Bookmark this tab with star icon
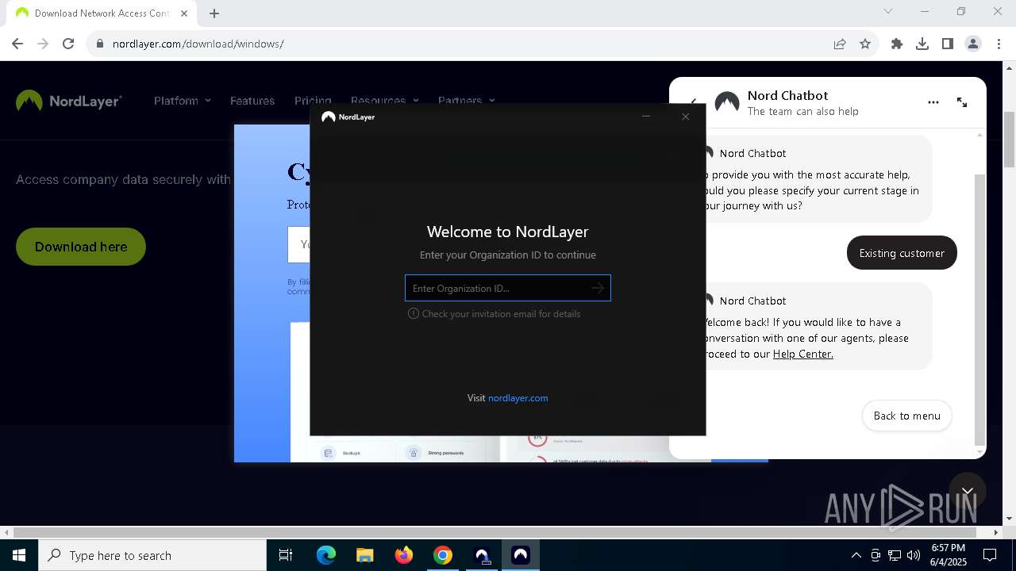 point(865,44)
